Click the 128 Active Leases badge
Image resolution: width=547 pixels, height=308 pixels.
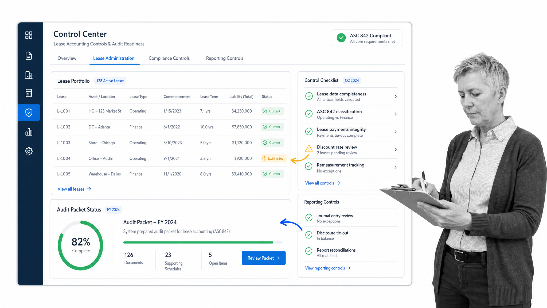(110, 81)
